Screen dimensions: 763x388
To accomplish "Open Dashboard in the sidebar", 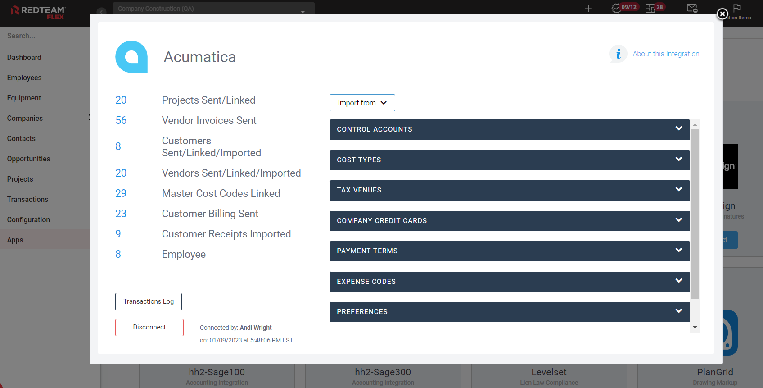I will pyautogui.click(x=24, y=57).
